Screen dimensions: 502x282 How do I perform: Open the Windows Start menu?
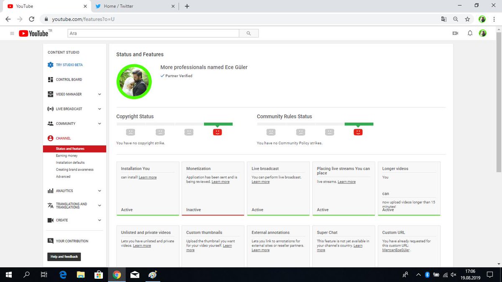click(8, 274)
